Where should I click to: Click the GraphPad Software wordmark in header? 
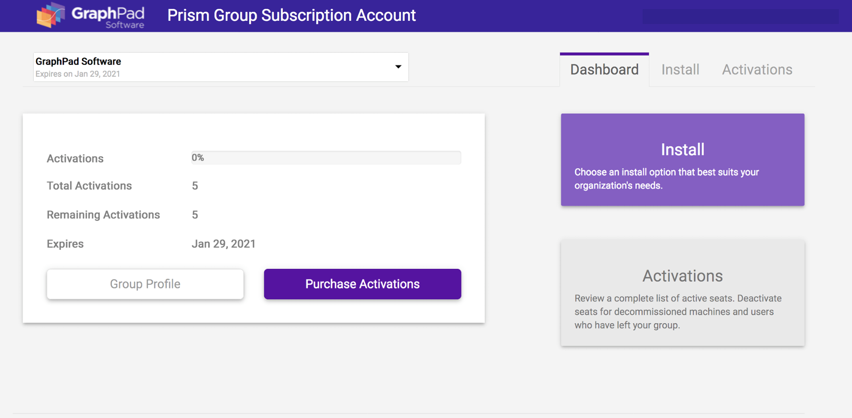coord(108,17)
